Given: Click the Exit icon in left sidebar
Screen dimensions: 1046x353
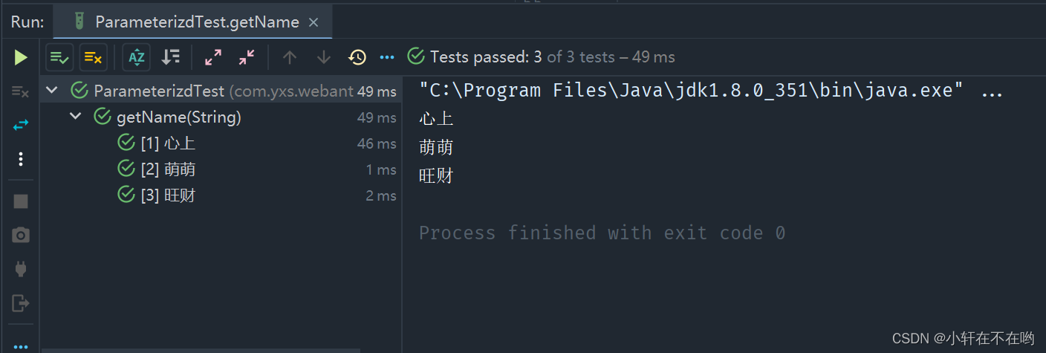Looking at the screenshot, I should pyautogui.click(x=21, y=303).
